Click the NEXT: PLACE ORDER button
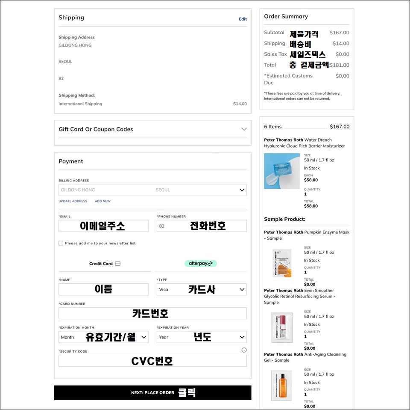Image resolution: width=410 pixels, height=410 pixels. click(153, 393)
